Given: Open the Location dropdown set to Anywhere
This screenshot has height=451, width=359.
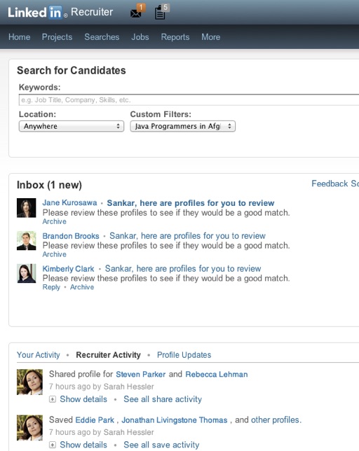Looking at the screenshot, I should tap(72, 126).
